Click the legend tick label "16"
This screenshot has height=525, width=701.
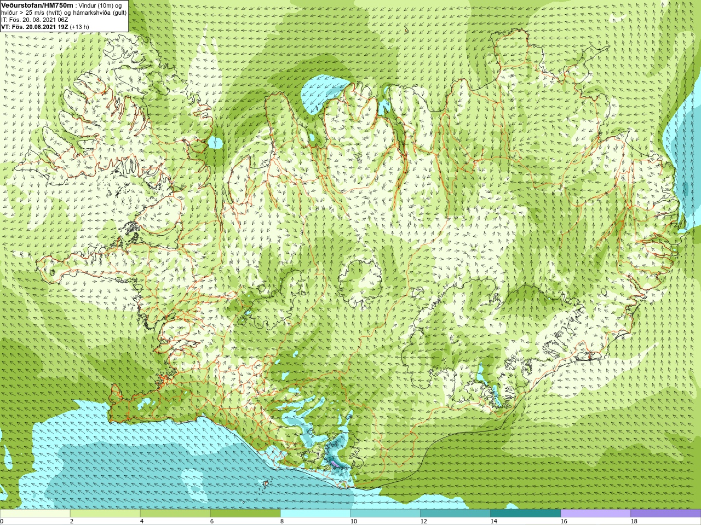click(x=564, y=521)
